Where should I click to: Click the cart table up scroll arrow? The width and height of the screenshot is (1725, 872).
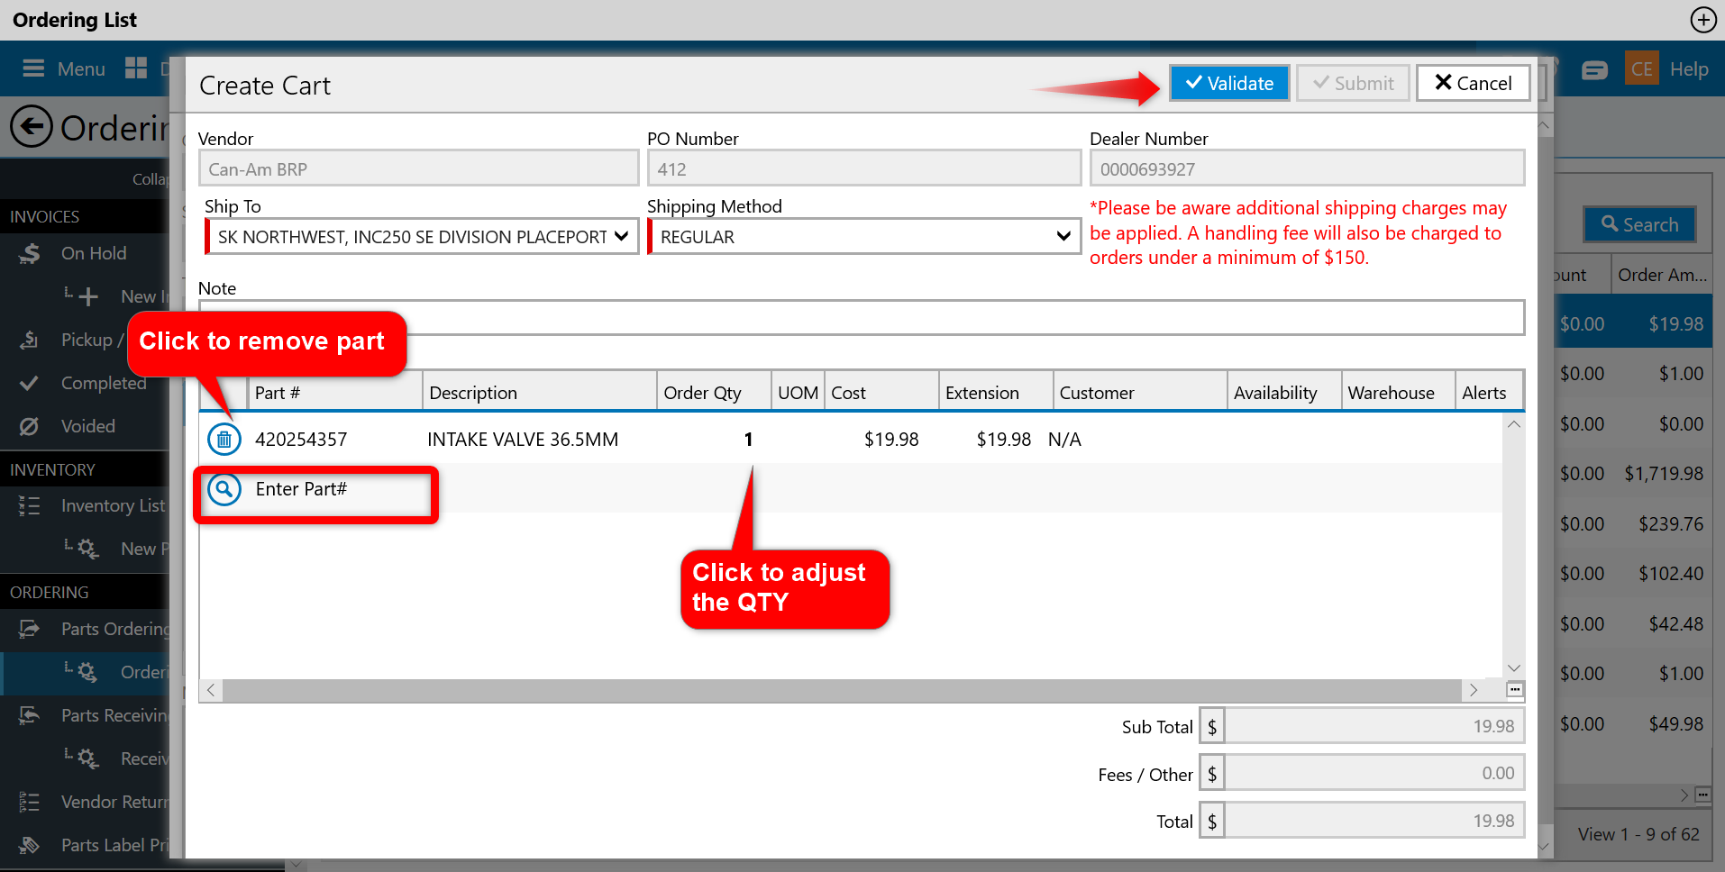click(1514, 424)
